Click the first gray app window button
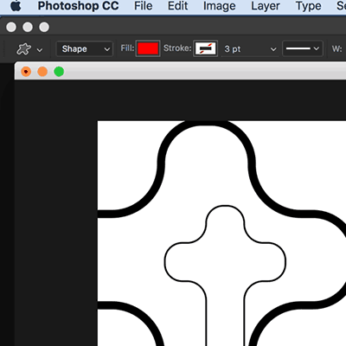This screenshot has height=346, width=346. point(11,27)
